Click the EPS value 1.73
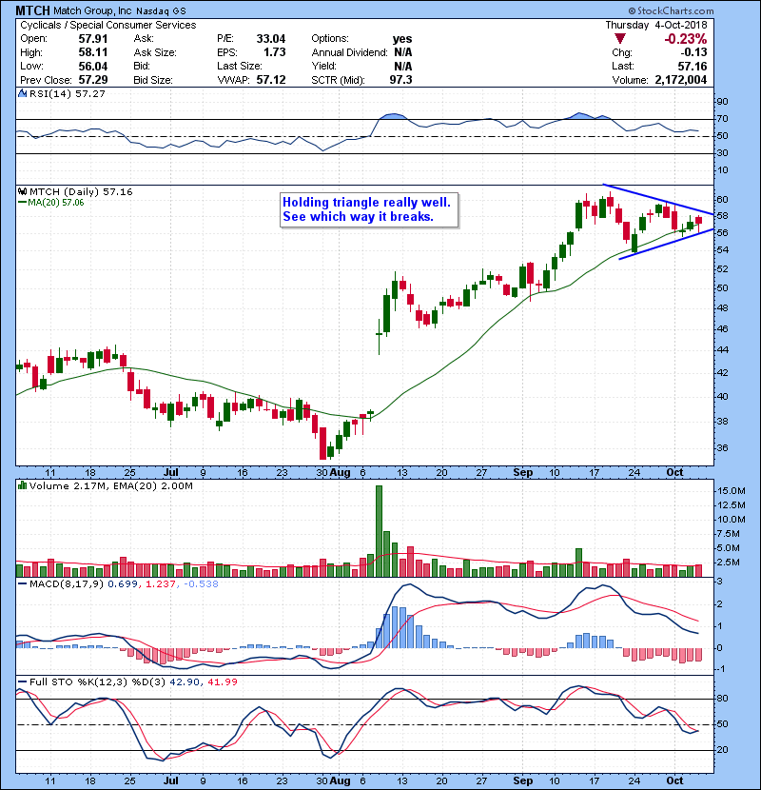Viewport: 761px width, 790px height. pyautogui.click(x=275, y=52)
